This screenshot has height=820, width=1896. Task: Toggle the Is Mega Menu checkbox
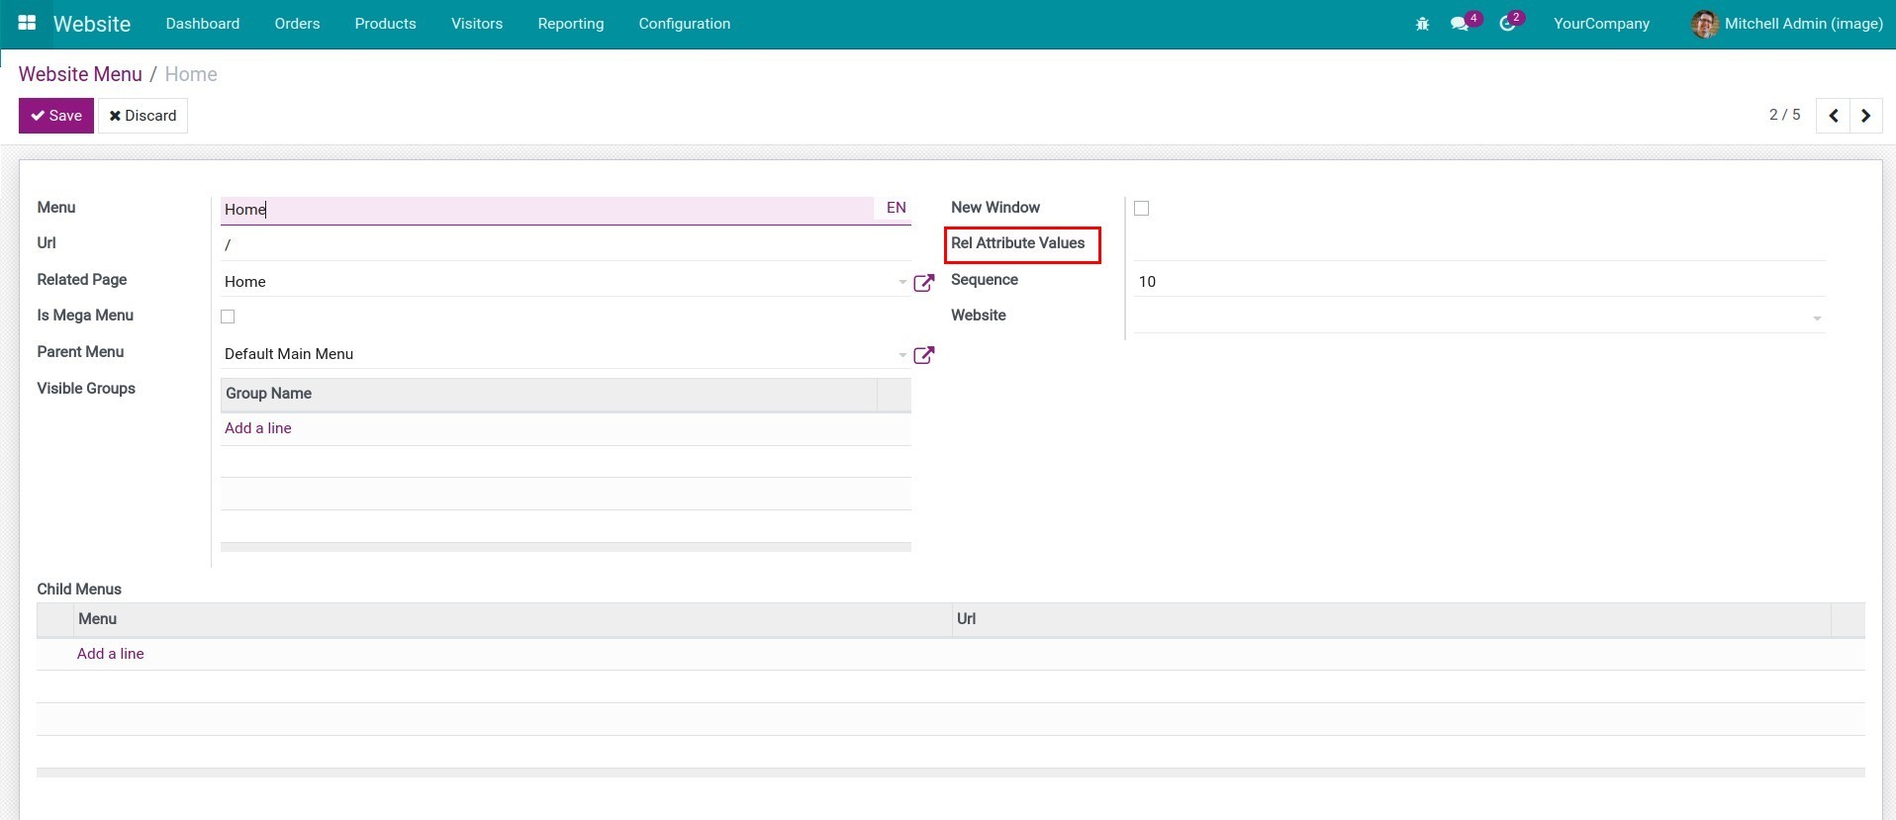[x=228, y=317]
